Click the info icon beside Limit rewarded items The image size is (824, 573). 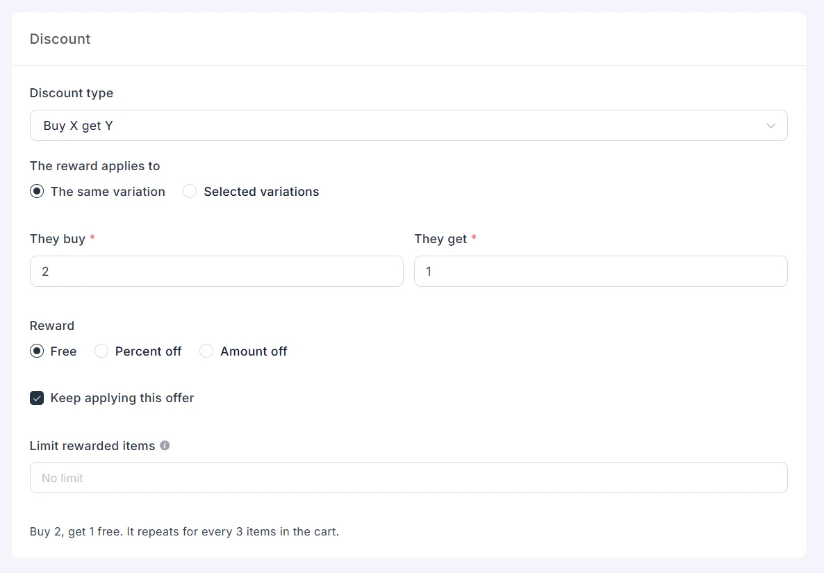pos(165,445)
